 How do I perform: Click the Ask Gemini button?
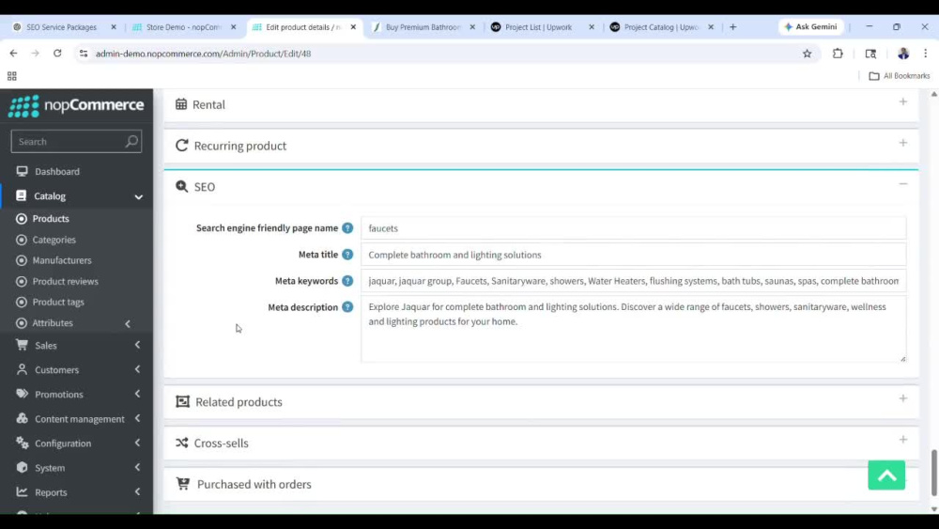tap(811, 27)
